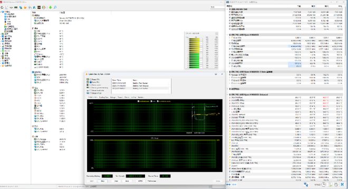Click the greyed Start button in stability test

click(92, 181)
